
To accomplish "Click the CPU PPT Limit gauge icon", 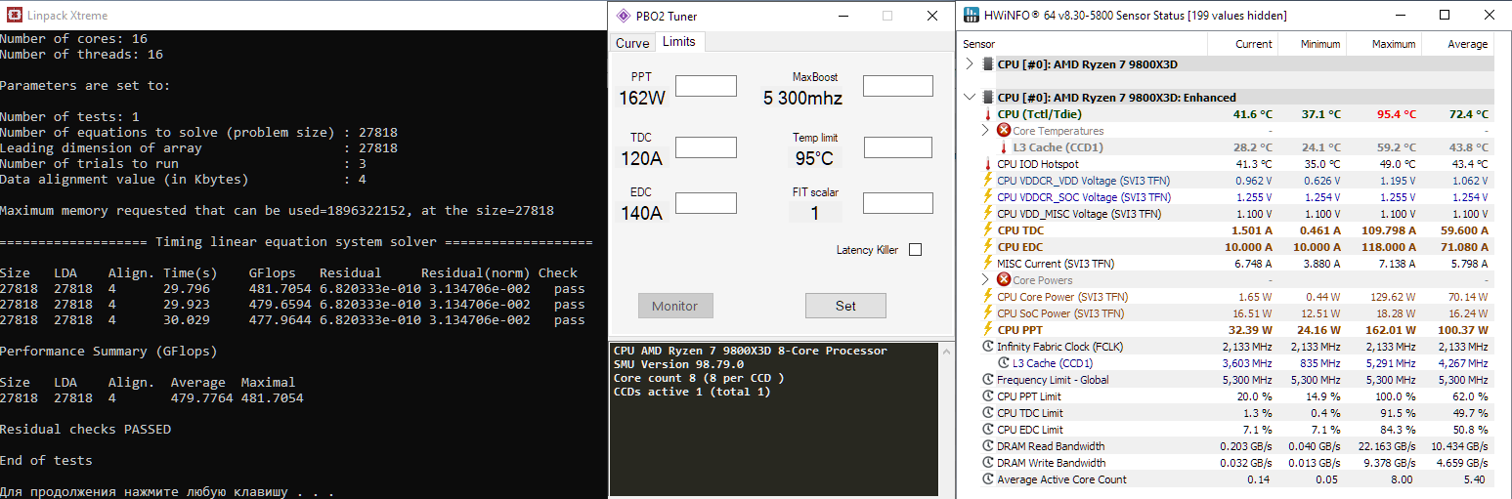I will click(988, 396).
